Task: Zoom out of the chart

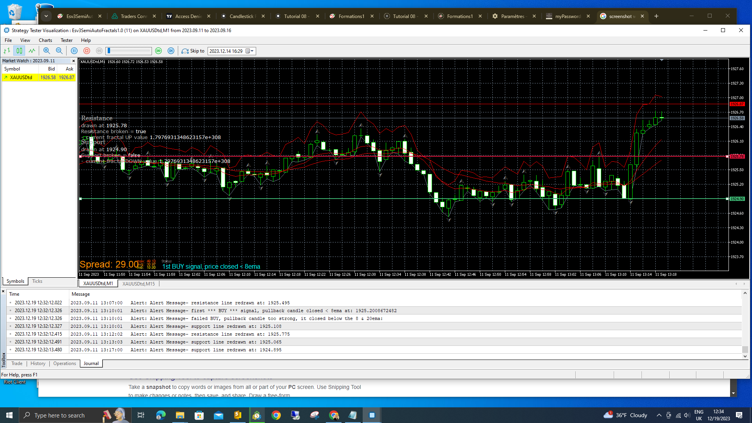Action: click(59, 51)
